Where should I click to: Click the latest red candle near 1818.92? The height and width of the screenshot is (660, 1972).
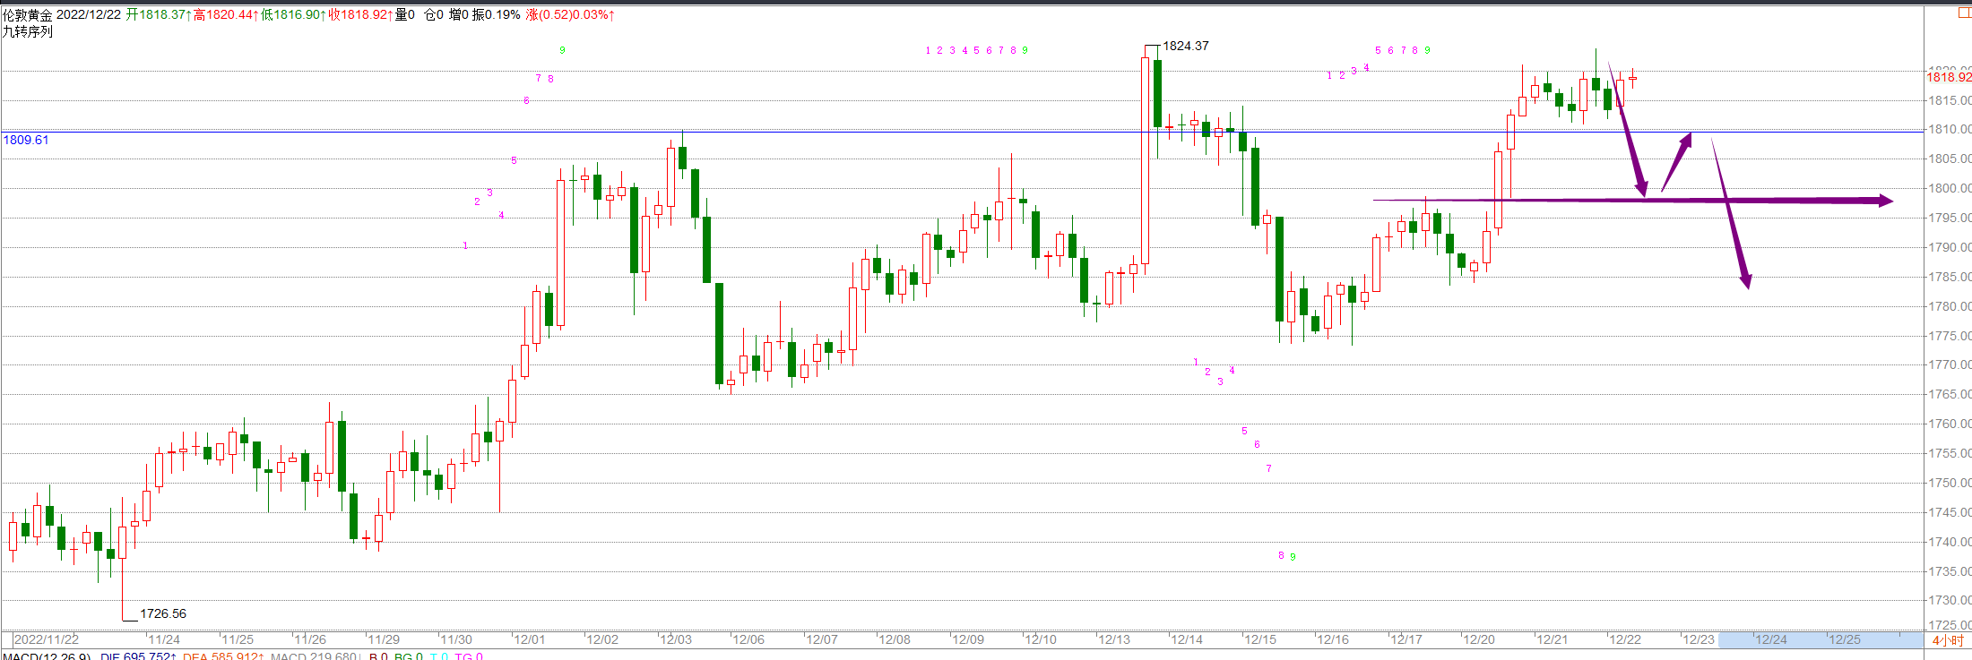pyautogui.click(x=1633, y=79)
